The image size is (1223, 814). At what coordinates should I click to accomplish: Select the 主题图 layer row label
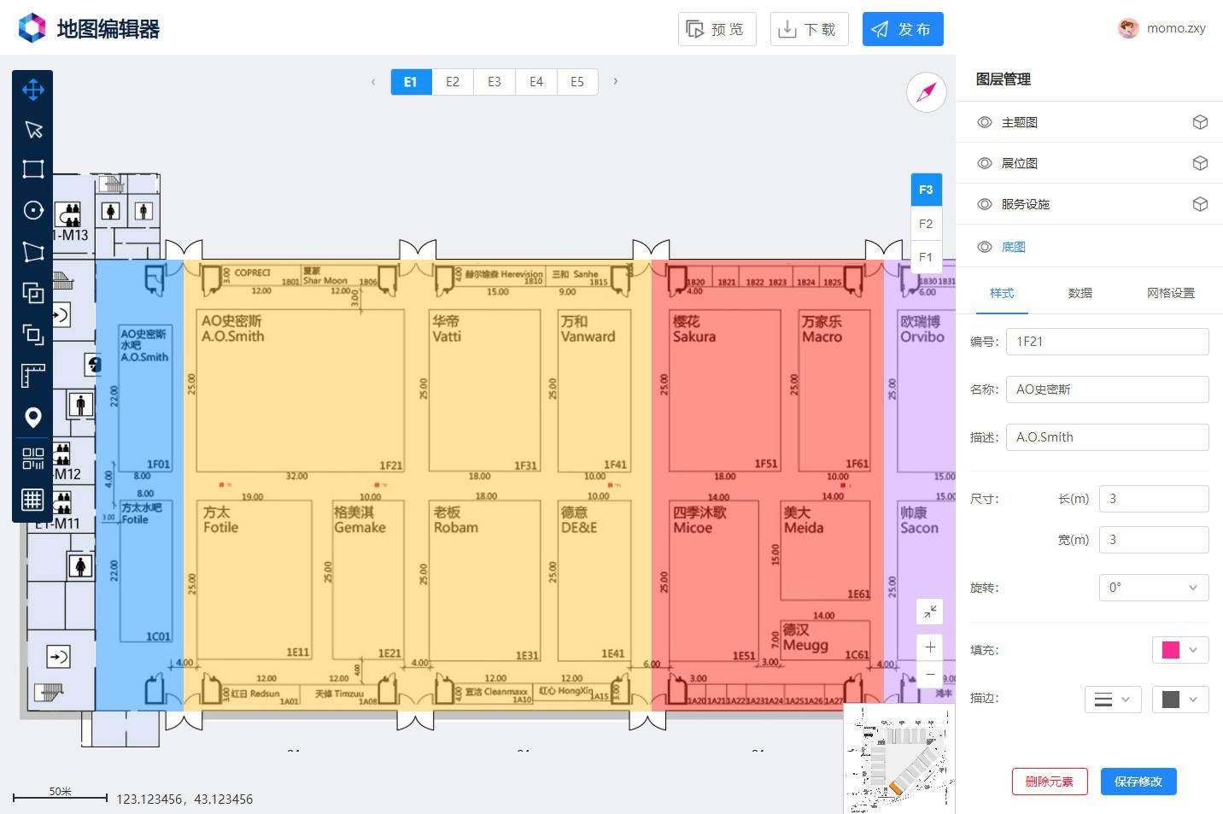tap(1020, 122)
